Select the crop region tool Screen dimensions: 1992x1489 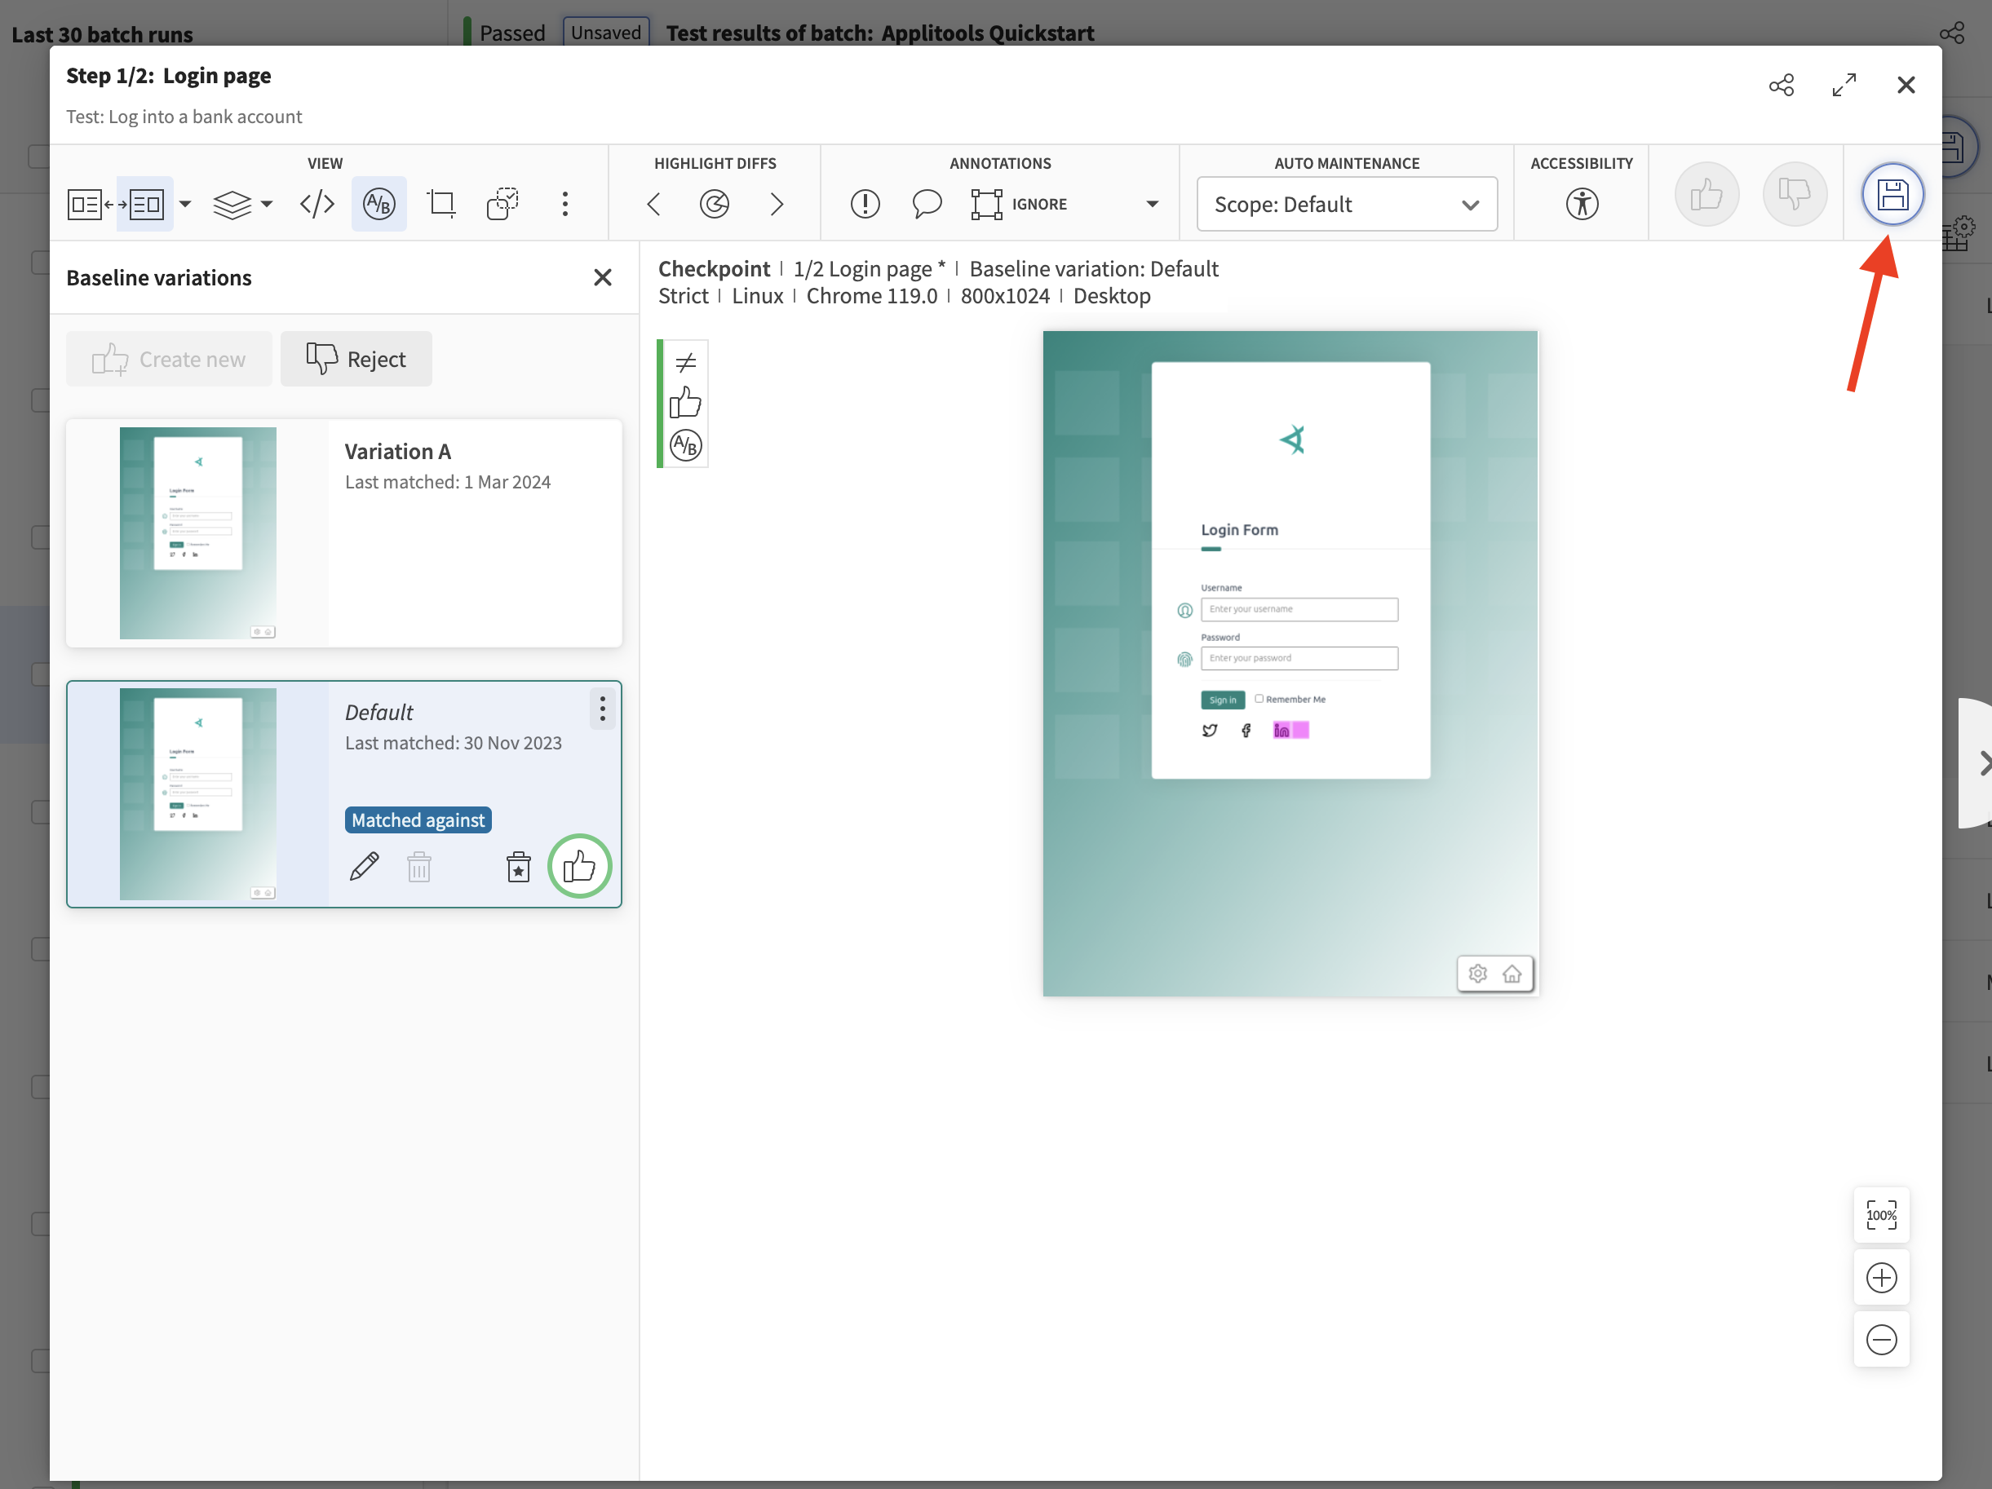(x=441, y=205)
